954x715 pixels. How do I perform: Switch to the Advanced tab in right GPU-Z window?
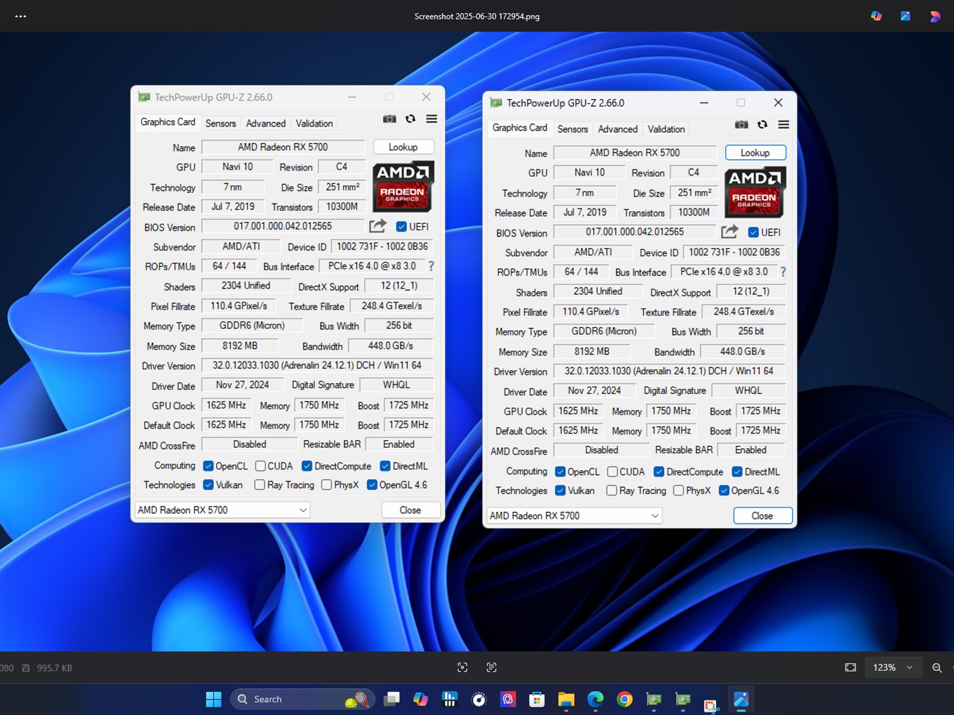[x=618, y=129]
